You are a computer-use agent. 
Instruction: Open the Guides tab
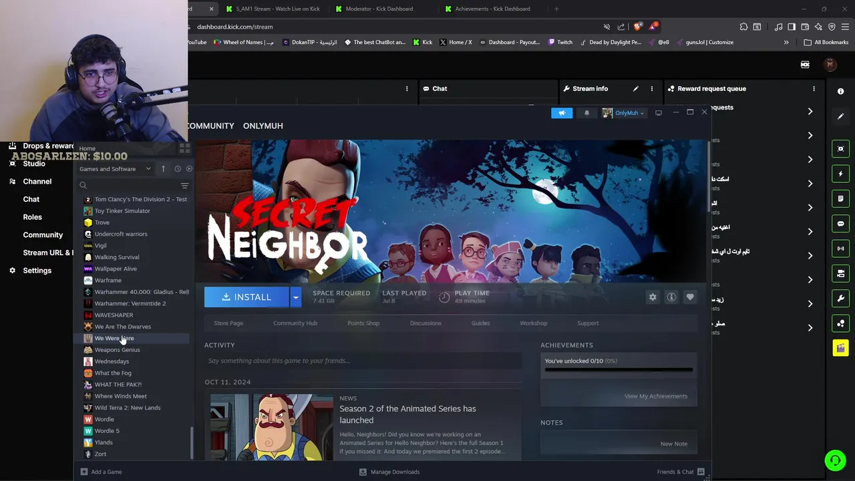[x=480, y=323]
